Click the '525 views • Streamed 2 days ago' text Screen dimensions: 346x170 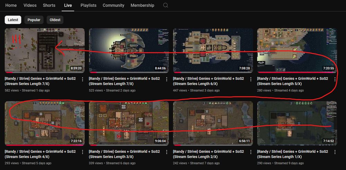pos(112,91)
